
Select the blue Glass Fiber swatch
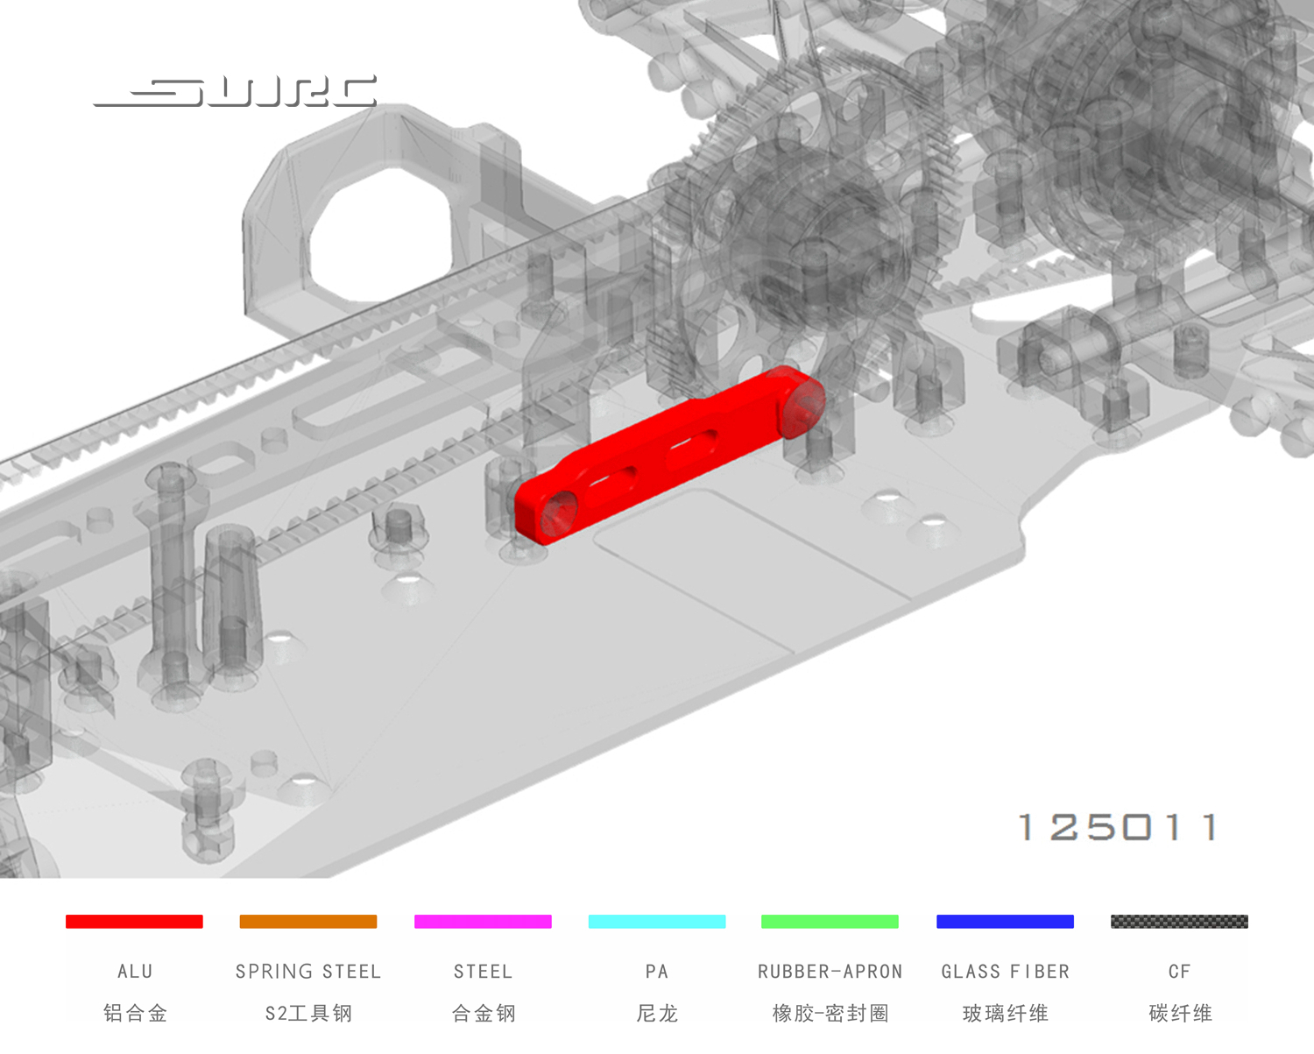pos(1005,922)
